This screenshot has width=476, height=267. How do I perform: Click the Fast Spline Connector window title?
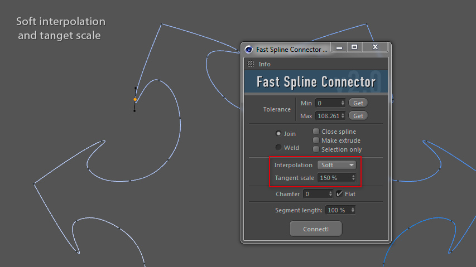tap(292, 50)
